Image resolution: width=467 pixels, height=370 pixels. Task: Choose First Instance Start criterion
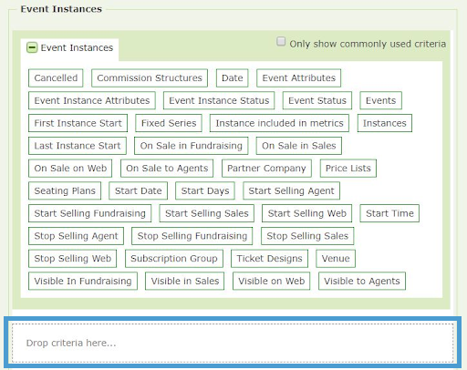click(x=78, y=123)
